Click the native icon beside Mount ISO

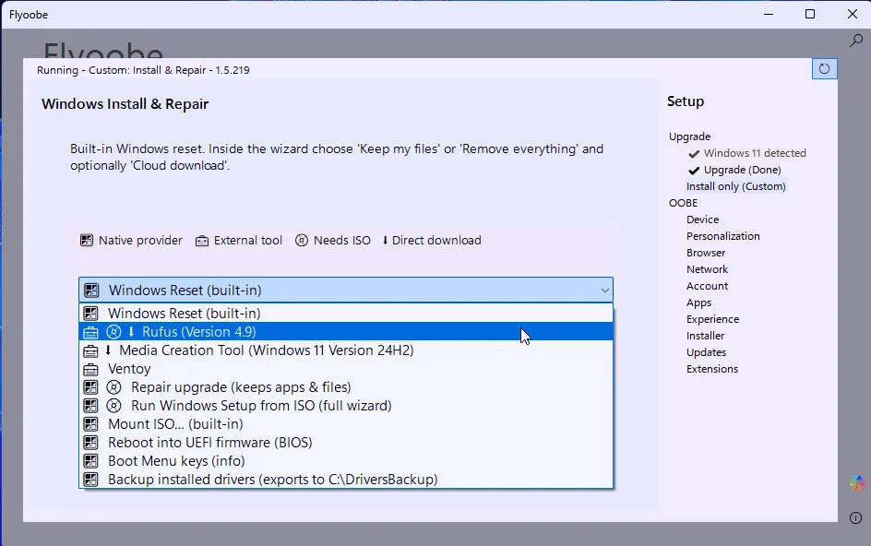90,424
